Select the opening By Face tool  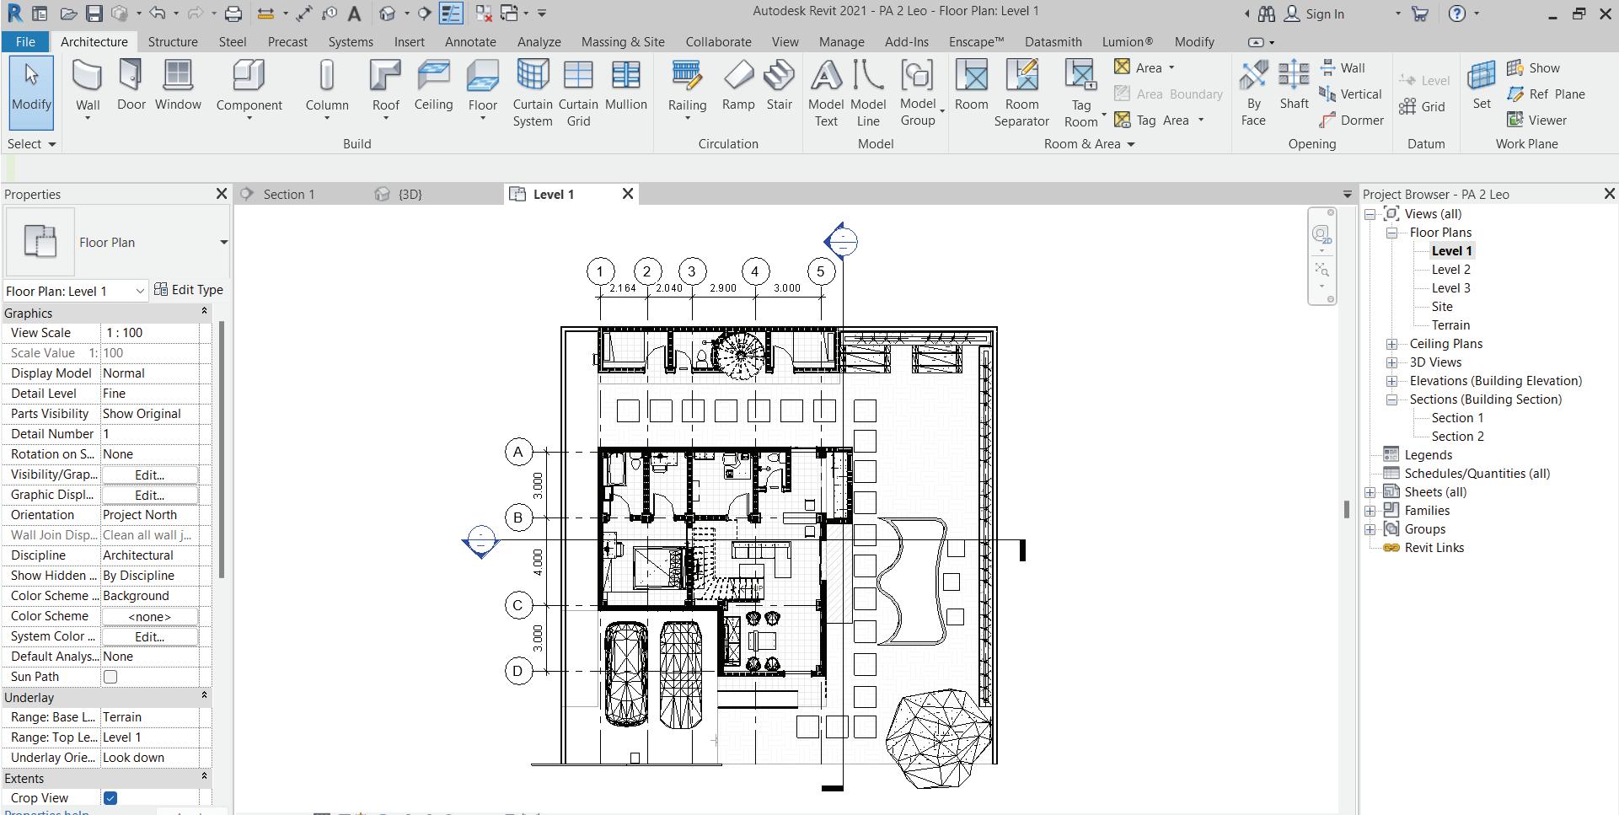[x=1253, y=94]
